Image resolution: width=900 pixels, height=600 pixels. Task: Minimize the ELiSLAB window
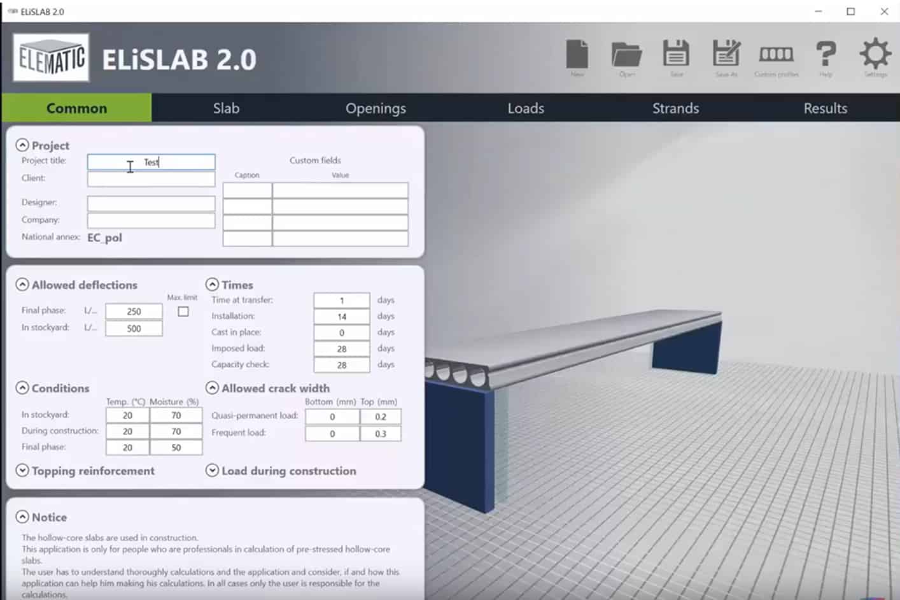[x=819, y=11]
